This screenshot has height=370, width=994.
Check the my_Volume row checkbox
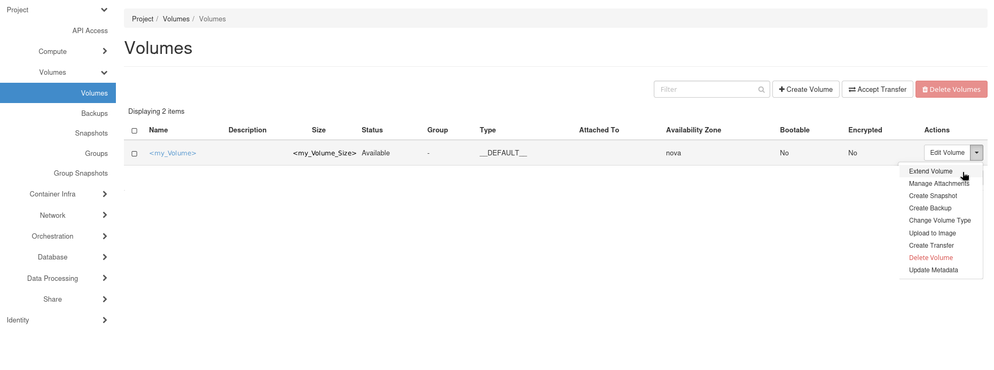coord(135,154)
